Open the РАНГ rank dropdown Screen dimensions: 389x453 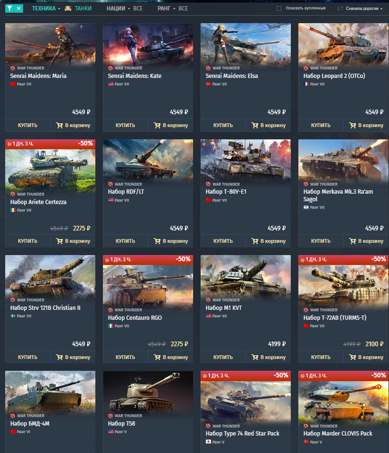click(x=173, y=9)
